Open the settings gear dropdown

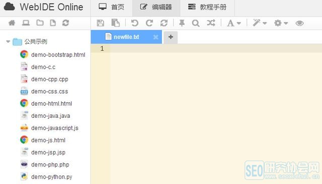281,23
